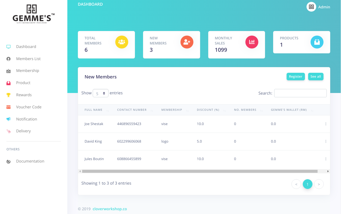Click the Delivery truck icon in sidebar

(x=9, y=131)
